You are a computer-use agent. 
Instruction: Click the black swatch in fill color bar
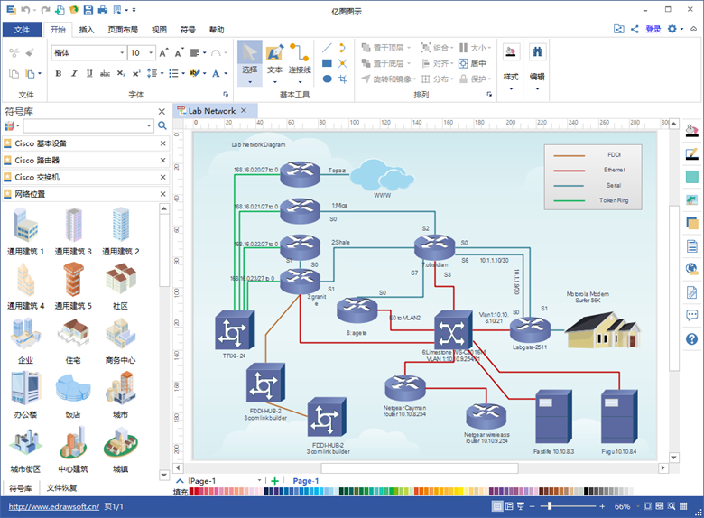[587, 492]
